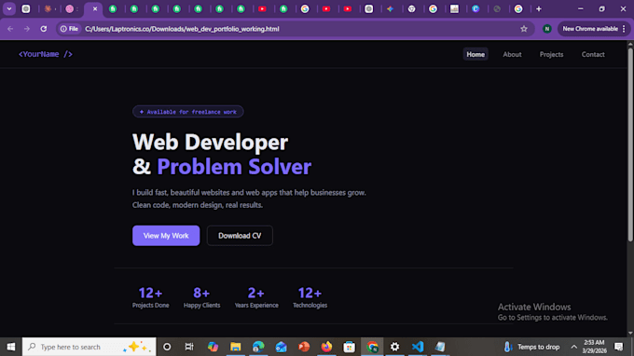Open the Windows Start menu

point(11,347)
